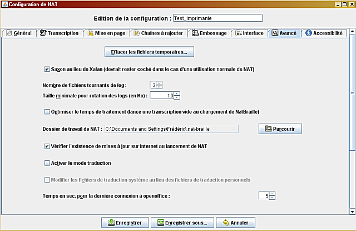
Task: Click the scrollbar down arrow
Action: [x=352, y=212]
